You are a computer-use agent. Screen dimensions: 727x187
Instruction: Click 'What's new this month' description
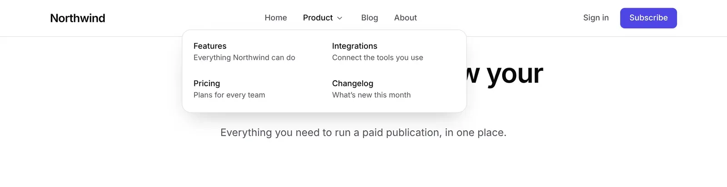[371, 95]
